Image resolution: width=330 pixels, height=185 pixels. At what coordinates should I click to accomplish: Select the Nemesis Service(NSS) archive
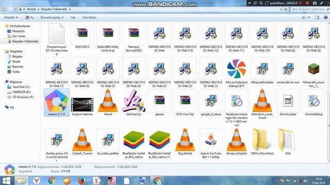coord(134,38)
